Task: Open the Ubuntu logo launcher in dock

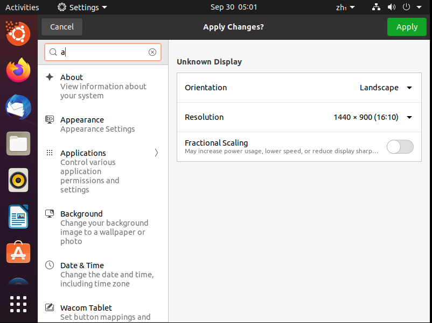Action: click(18, 33)
